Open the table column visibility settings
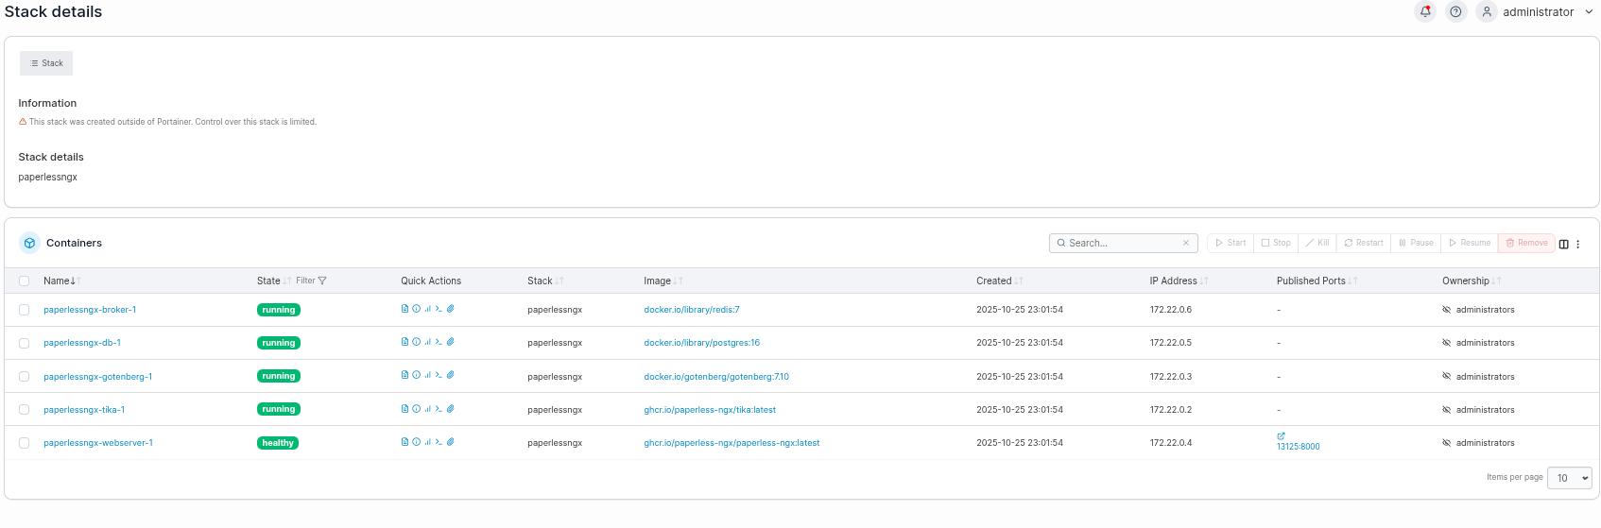This screenshot has height=528, width=1601. click(1563, 244)
